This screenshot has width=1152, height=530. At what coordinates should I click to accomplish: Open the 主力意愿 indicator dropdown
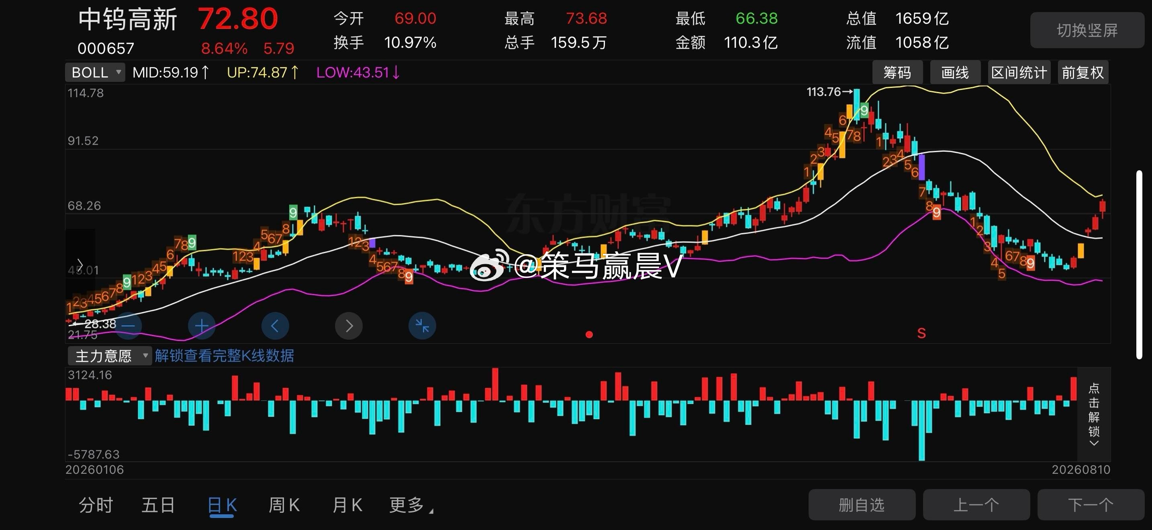click(x=110, y=356)
